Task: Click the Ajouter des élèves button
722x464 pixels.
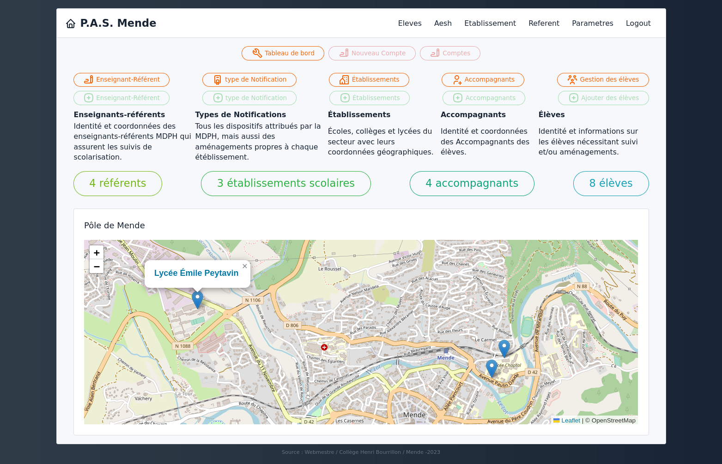Action: coord(603,98)
